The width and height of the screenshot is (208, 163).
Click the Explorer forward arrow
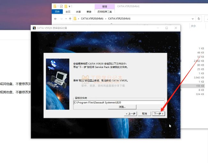[62, 19]
